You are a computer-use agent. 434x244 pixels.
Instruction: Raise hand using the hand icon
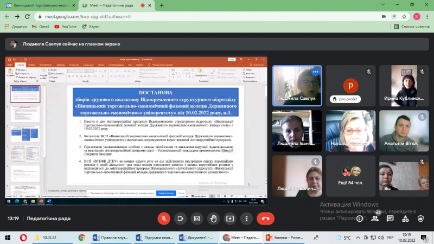click(213, 219)
